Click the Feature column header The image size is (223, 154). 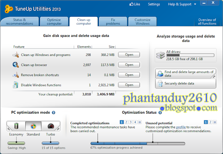click(19, 47)
